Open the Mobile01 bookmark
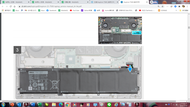This screenshot has width=190, height=107. [63, 10]
